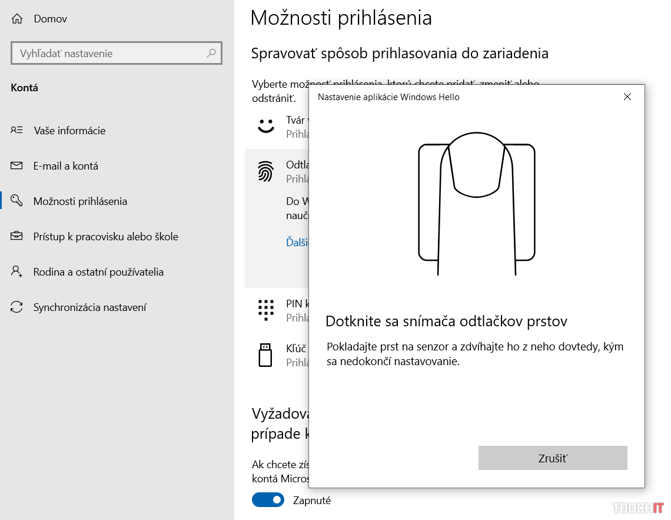Viewport: 671px width, 520px height.
Task: Click the smiley face recognition icon
Action: pyautogui.click(x=265, y=126)
